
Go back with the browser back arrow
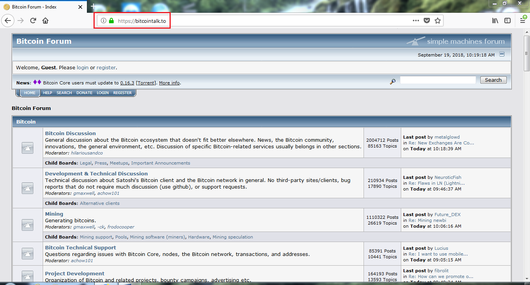tap(8, 21)
